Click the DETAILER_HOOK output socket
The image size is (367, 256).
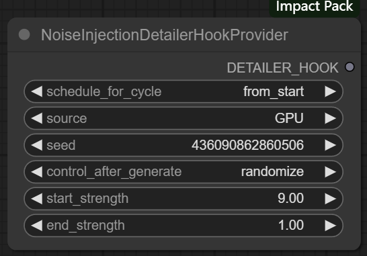350,67
